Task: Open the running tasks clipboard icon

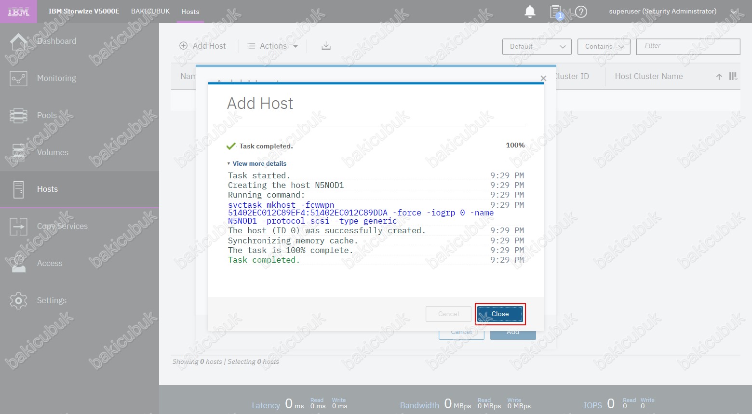Action: [556, 12]
